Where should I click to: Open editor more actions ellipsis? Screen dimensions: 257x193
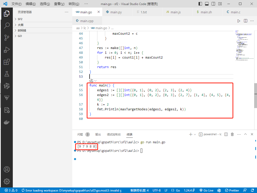(x=252, y=21)
